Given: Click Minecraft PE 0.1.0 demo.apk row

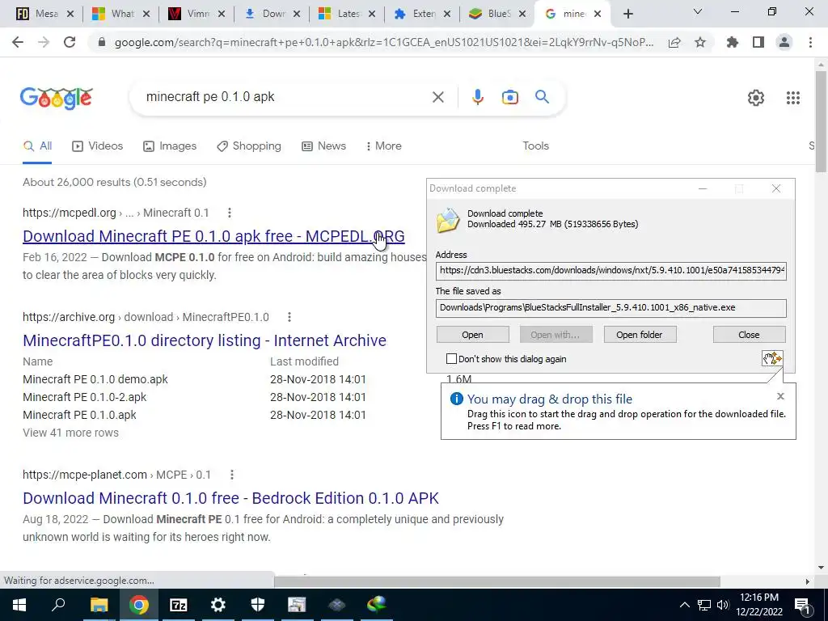Looking at the screenshot, I should click(95, 379).
